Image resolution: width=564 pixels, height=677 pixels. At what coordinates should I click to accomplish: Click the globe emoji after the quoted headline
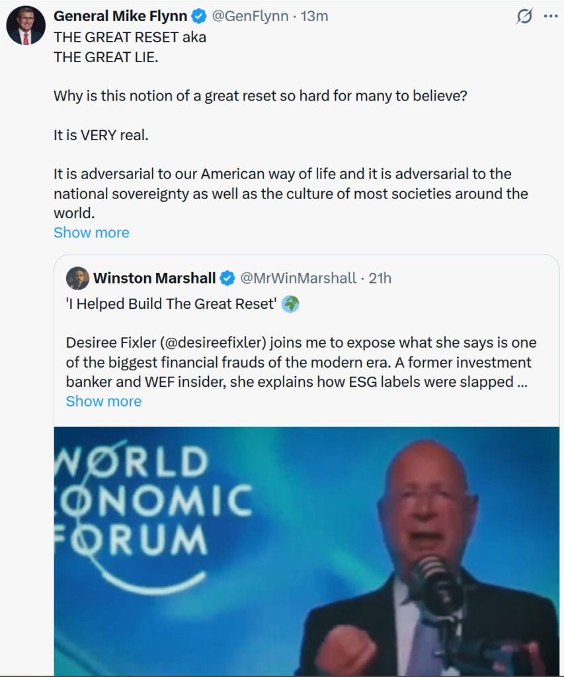290,304
